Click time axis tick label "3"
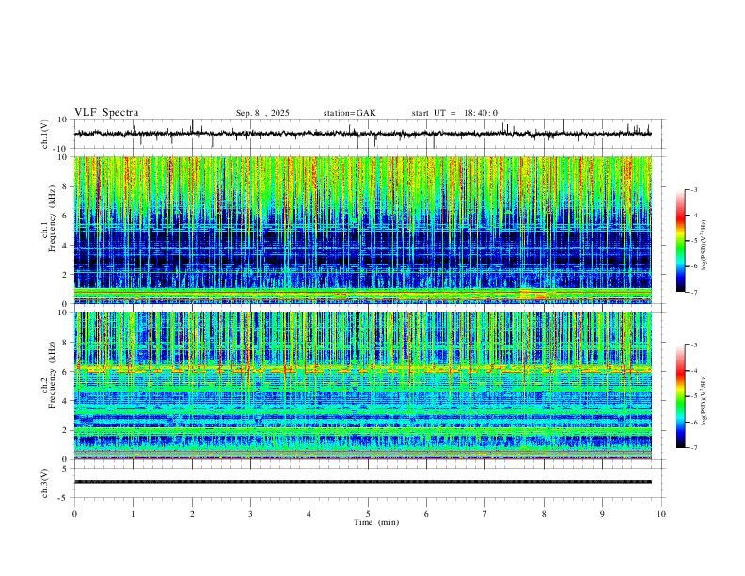 click(x=250, y=514)
